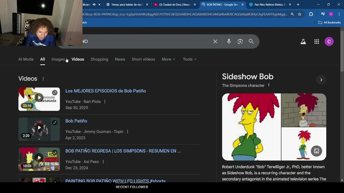The image size is (344, 193).
Task: Open the browser media control icon
Action: pyautogui.click(x=323, y=14)
